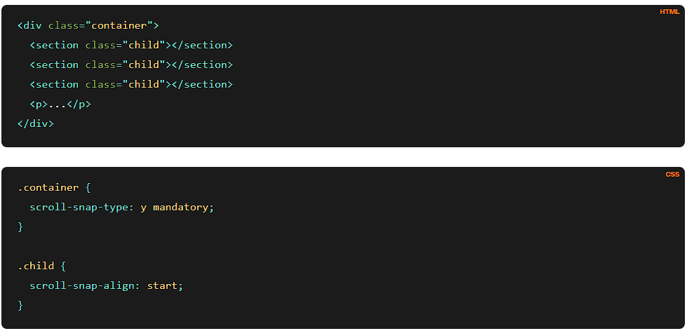Click the first section child line
Image resolution: width=687 pixels, height=331 pixels.
tap(131, 45)
